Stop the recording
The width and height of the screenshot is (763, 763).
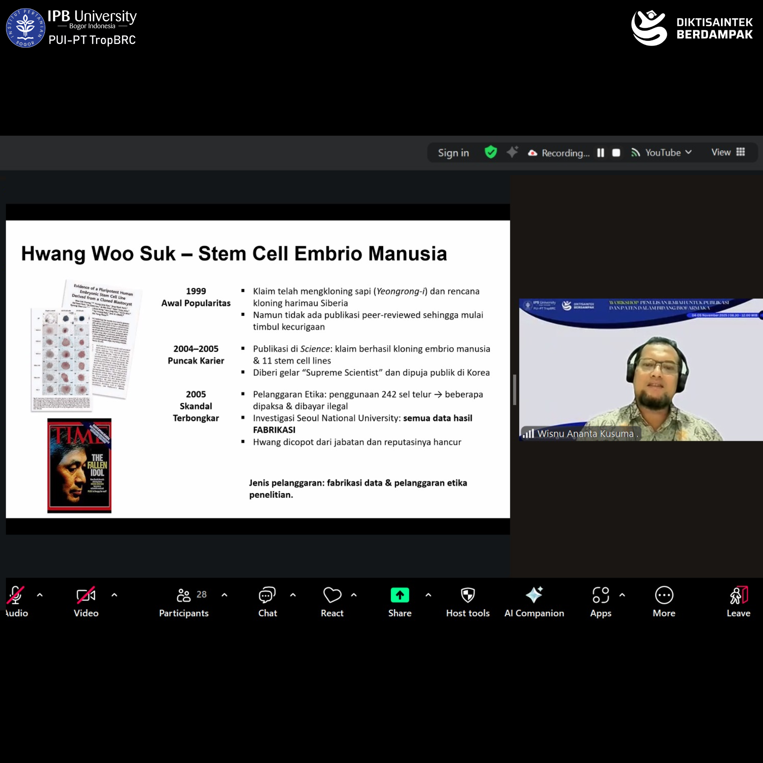click(x=616, y=153)
